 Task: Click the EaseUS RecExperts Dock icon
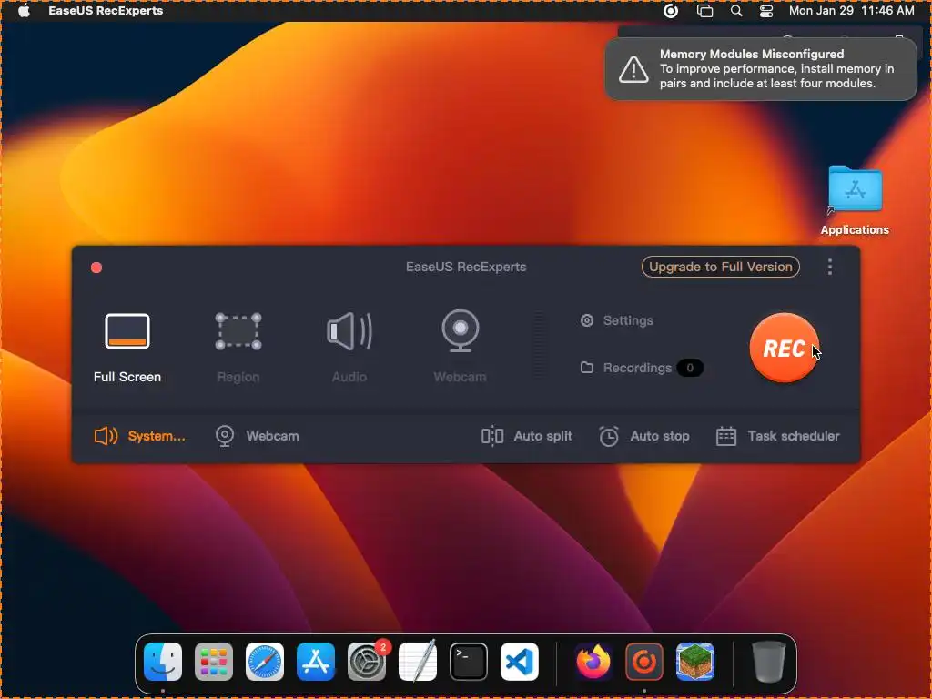[644, 662]
